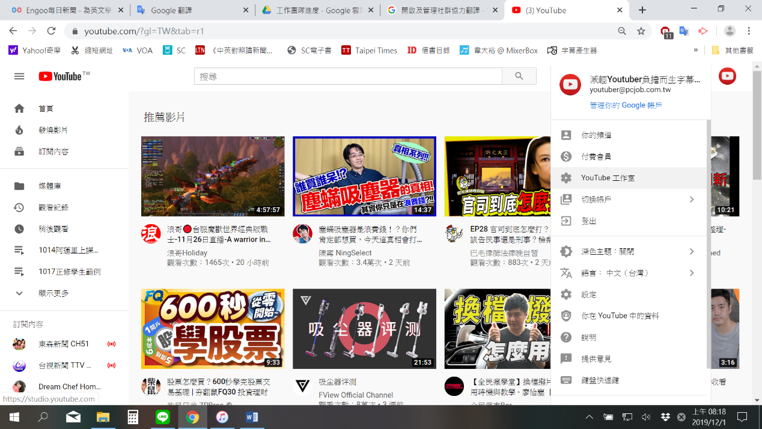Open LINE from the taskbar
Image resolution: width=762 pixels, height=429 pixels.
pyautogui.click(x=163, y=417)
